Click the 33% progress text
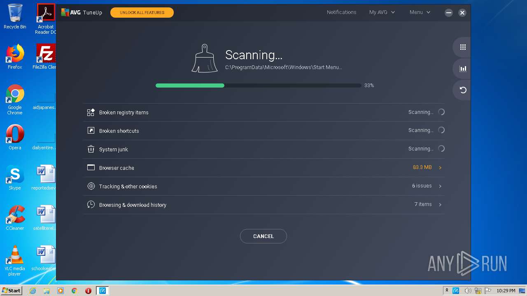527x296 pixels. pyautogui.click(x=369, y=86)
